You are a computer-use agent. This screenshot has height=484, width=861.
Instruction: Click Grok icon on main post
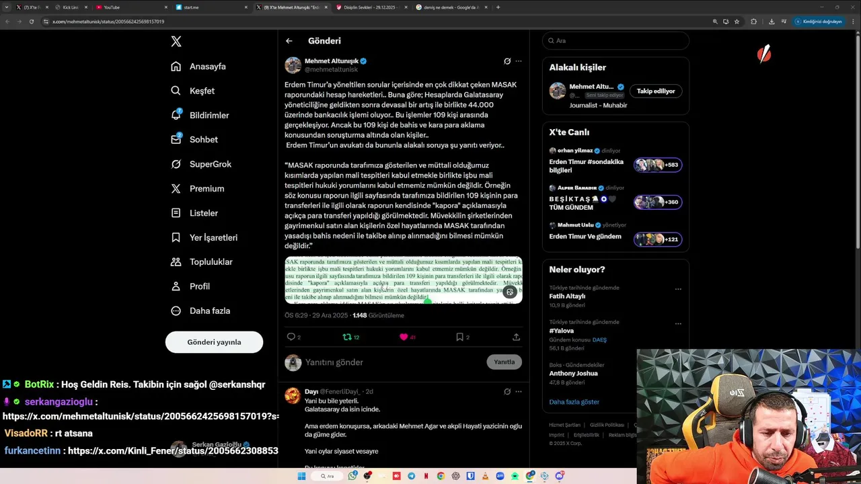pos(507,61)
